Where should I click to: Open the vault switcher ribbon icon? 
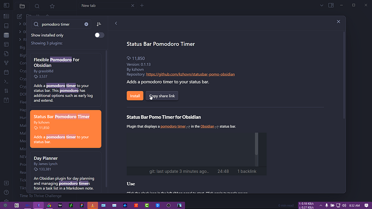(7, 183)
